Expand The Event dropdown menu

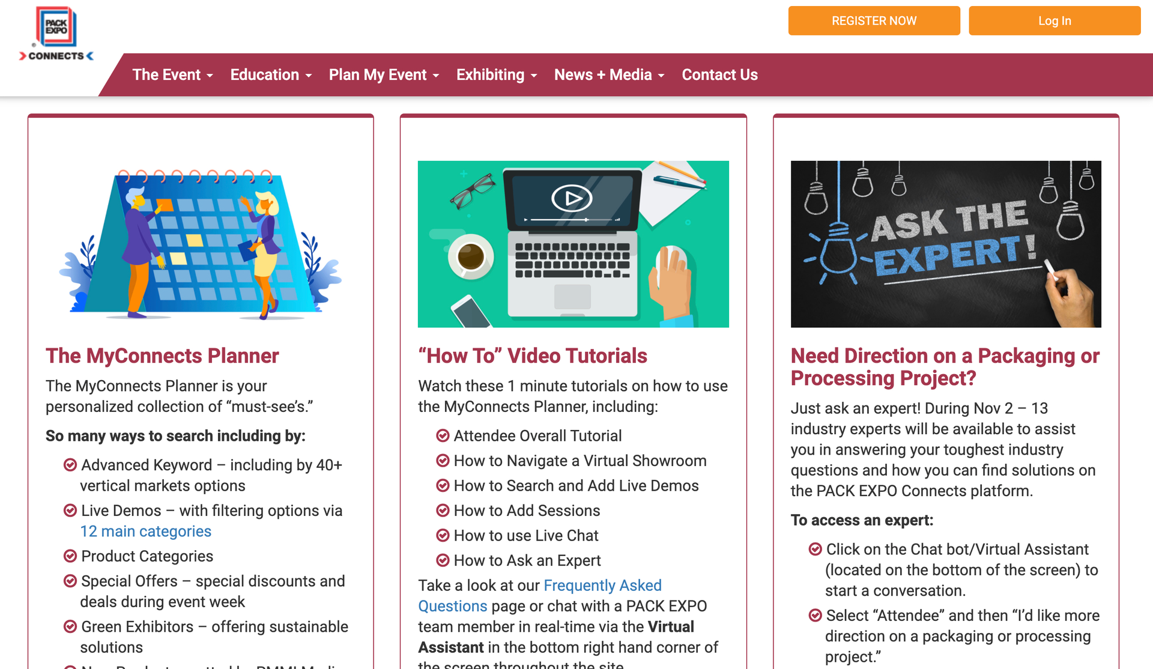[172, 75]
